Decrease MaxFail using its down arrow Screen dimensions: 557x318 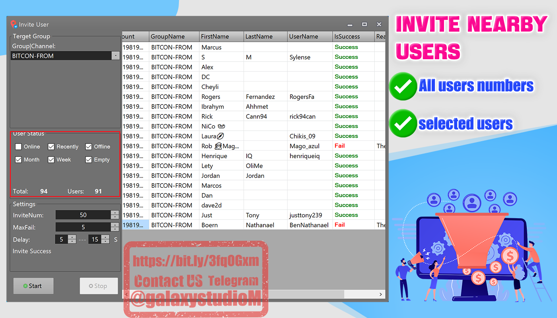pyautogui.click(x=115, y=229)
